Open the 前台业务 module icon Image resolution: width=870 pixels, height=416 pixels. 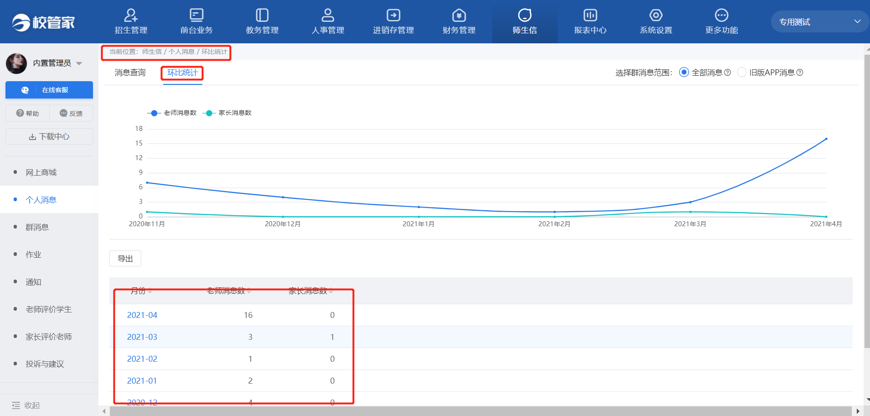pyautogui.click(x=196, y=15)
